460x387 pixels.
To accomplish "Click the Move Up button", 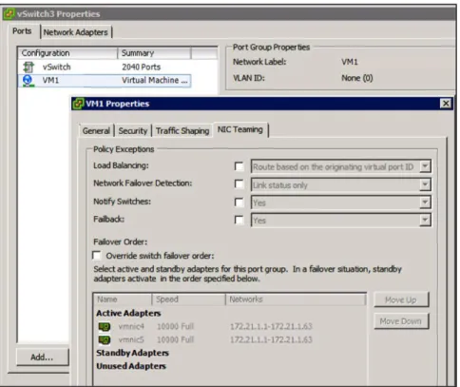I will (401, 300).
